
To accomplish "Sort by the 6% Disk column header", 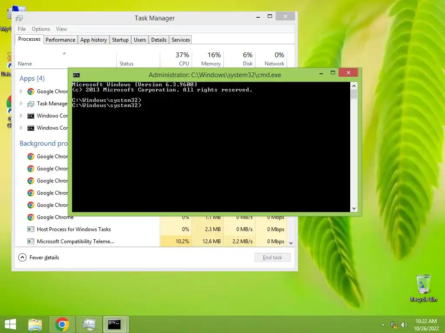I will [239, 59].
